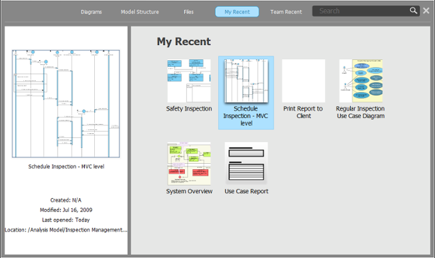Select Schedule Inspection - MVC level thumbnail

(x=246, y=81)
